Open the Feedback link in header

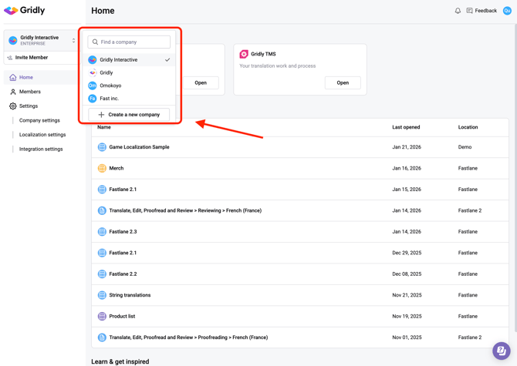481,11
